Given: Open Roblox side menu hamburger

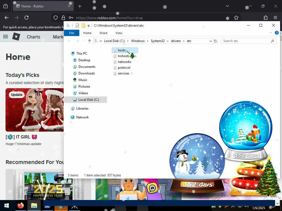Looking at the screenshot, I should pos(6,37).
